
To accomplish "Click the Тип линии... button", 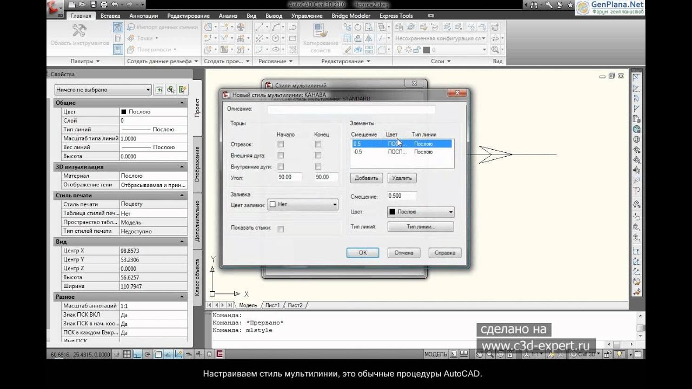I will coord(421,227).
